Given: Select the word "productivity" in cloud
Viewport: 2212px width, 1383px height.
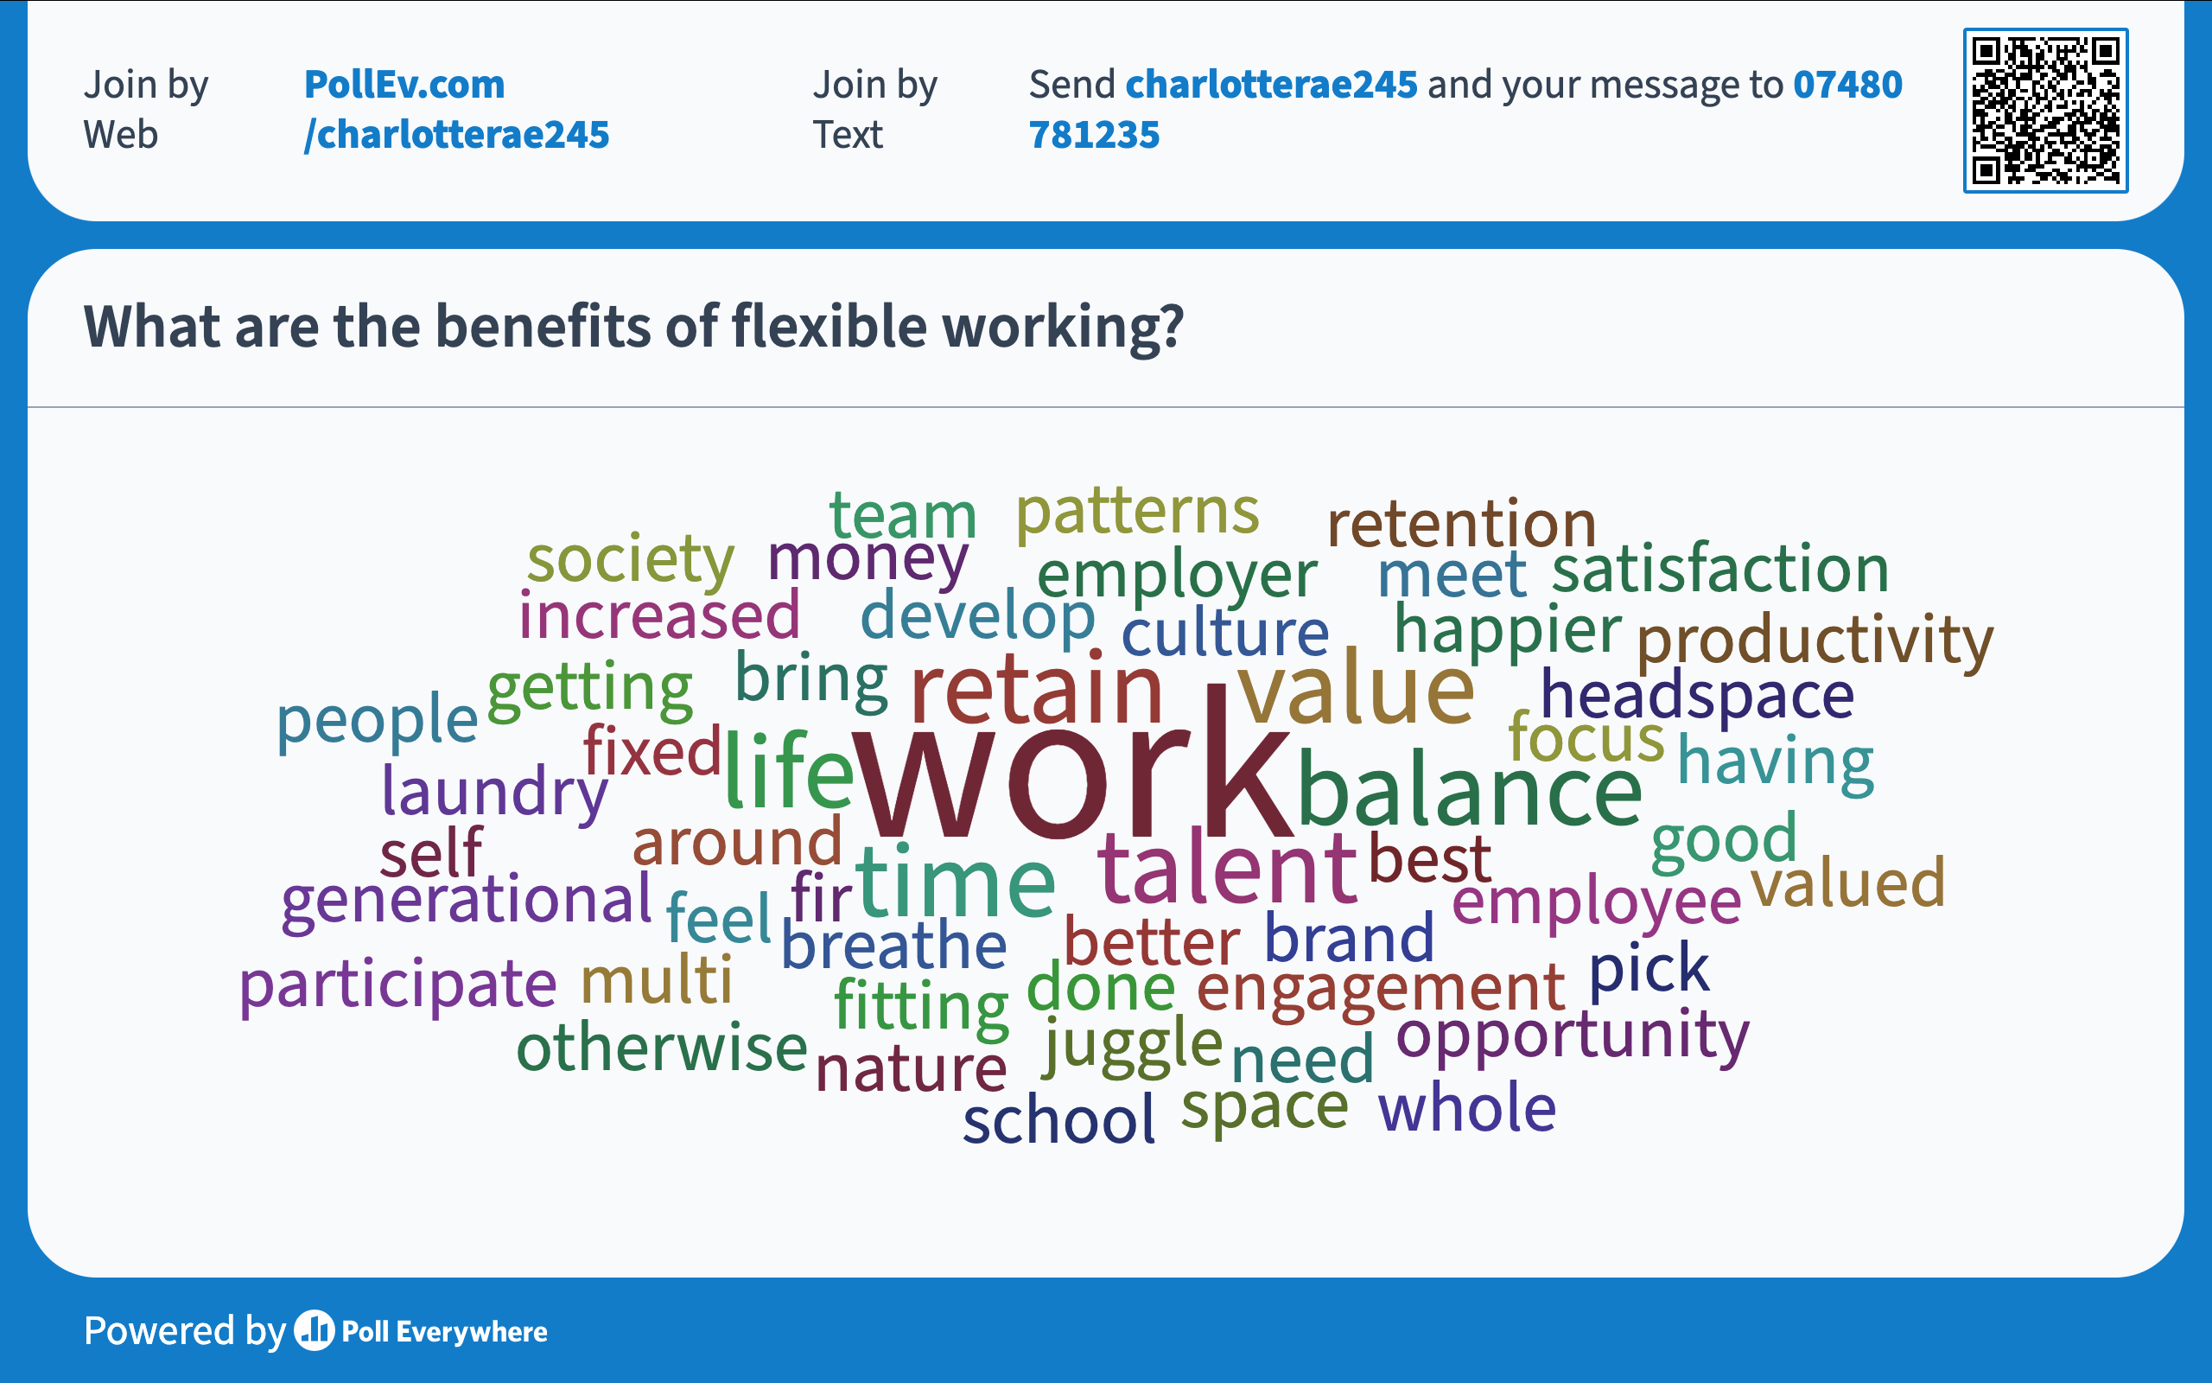Looking at the screenshot, I should [x=1814, y=640].
